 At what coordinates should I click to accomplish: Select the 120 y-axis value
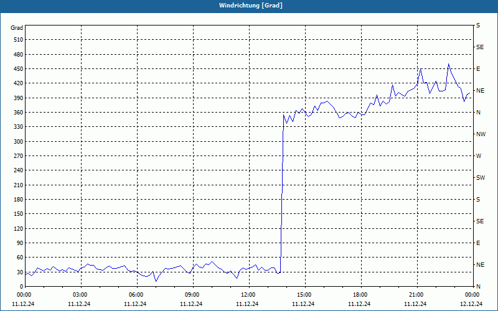tap(19, 228)
